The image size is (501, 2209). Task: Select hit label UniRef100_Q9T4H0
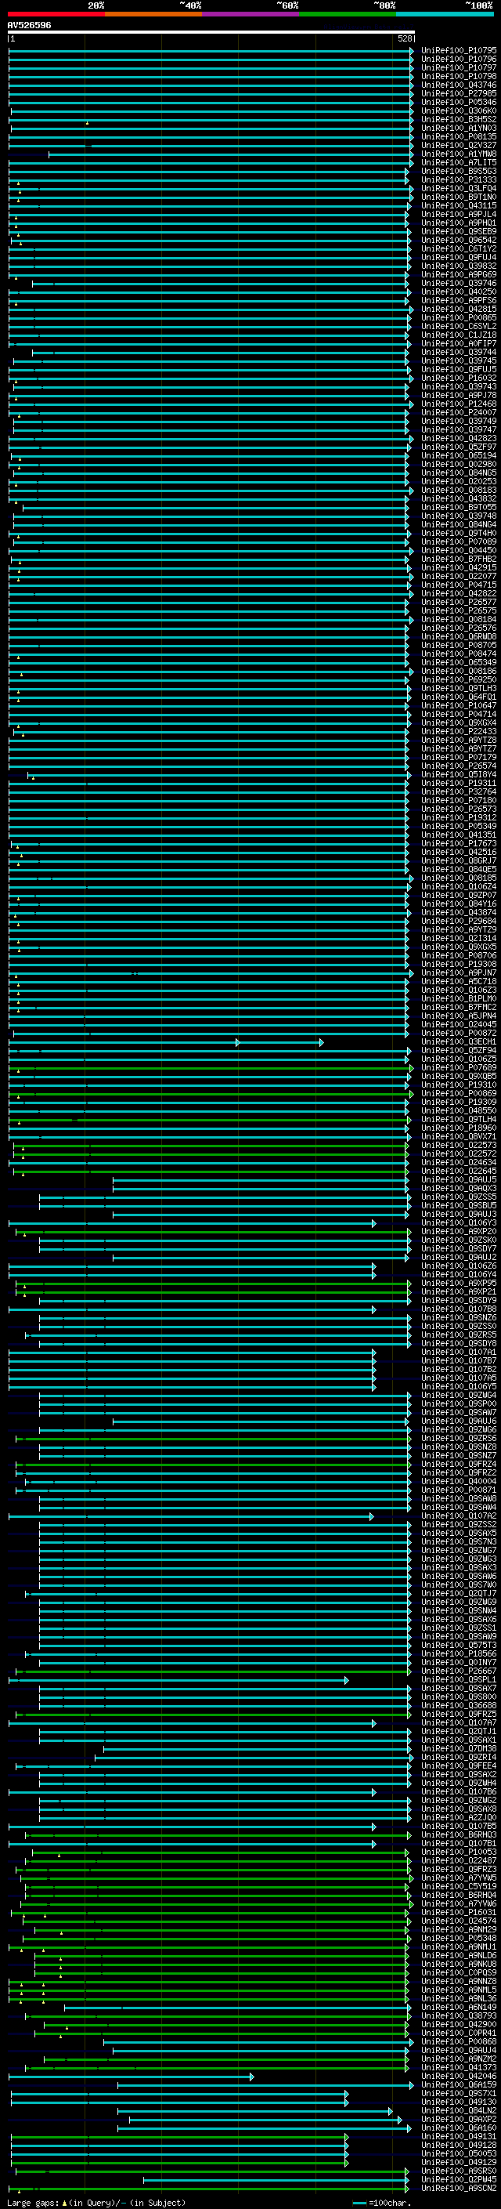pyautogui.click(x=459, y=534)
